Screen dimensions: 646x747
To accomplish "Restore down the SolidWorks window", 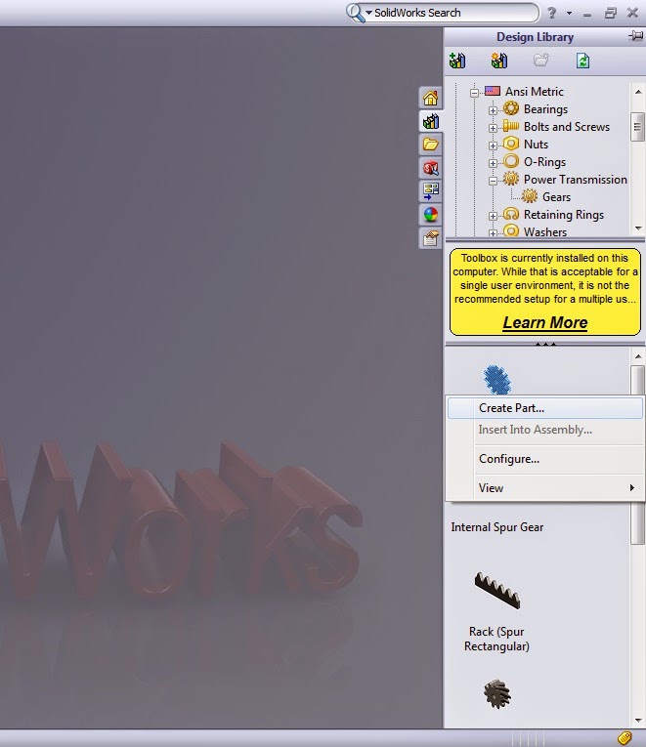I will [610, 13].
